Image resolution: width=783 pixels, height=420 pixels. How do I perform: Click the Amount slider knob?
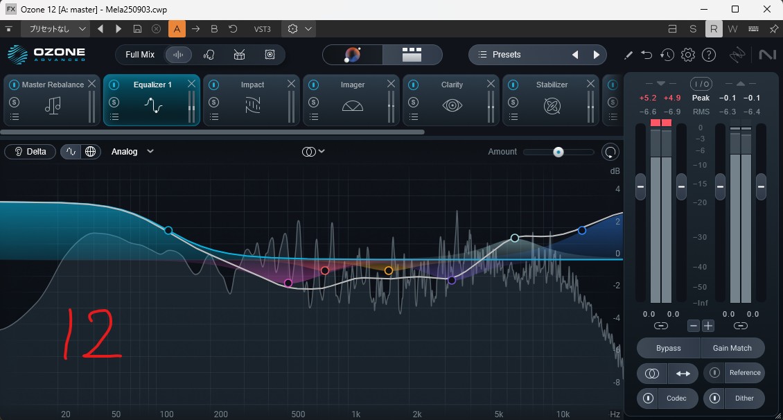tap(558, 152)
